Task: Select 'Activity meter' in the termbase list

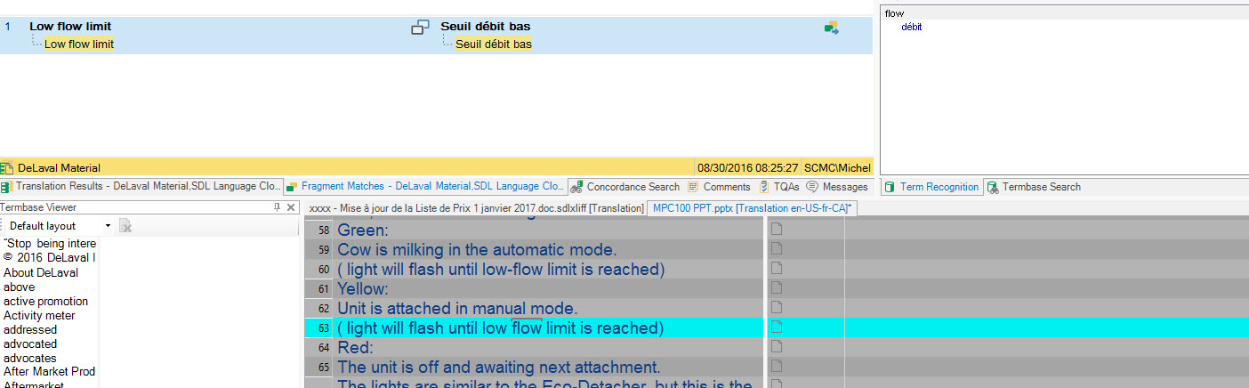Action: pos(39,315)
